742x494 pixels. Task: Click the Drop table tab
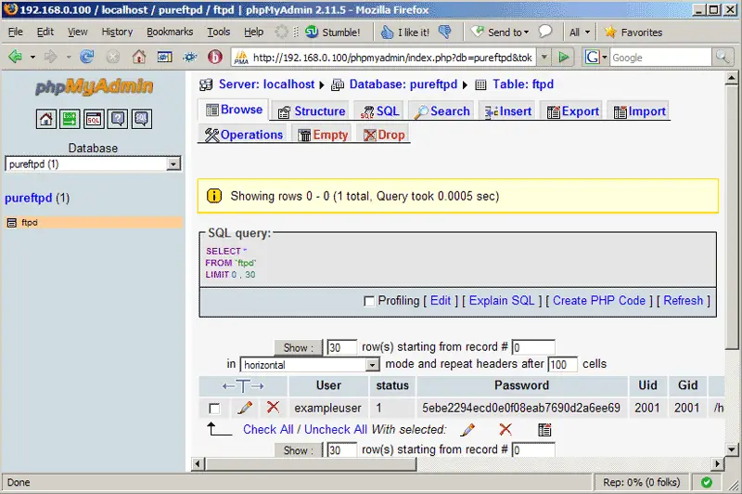click(x=384, y=135)
